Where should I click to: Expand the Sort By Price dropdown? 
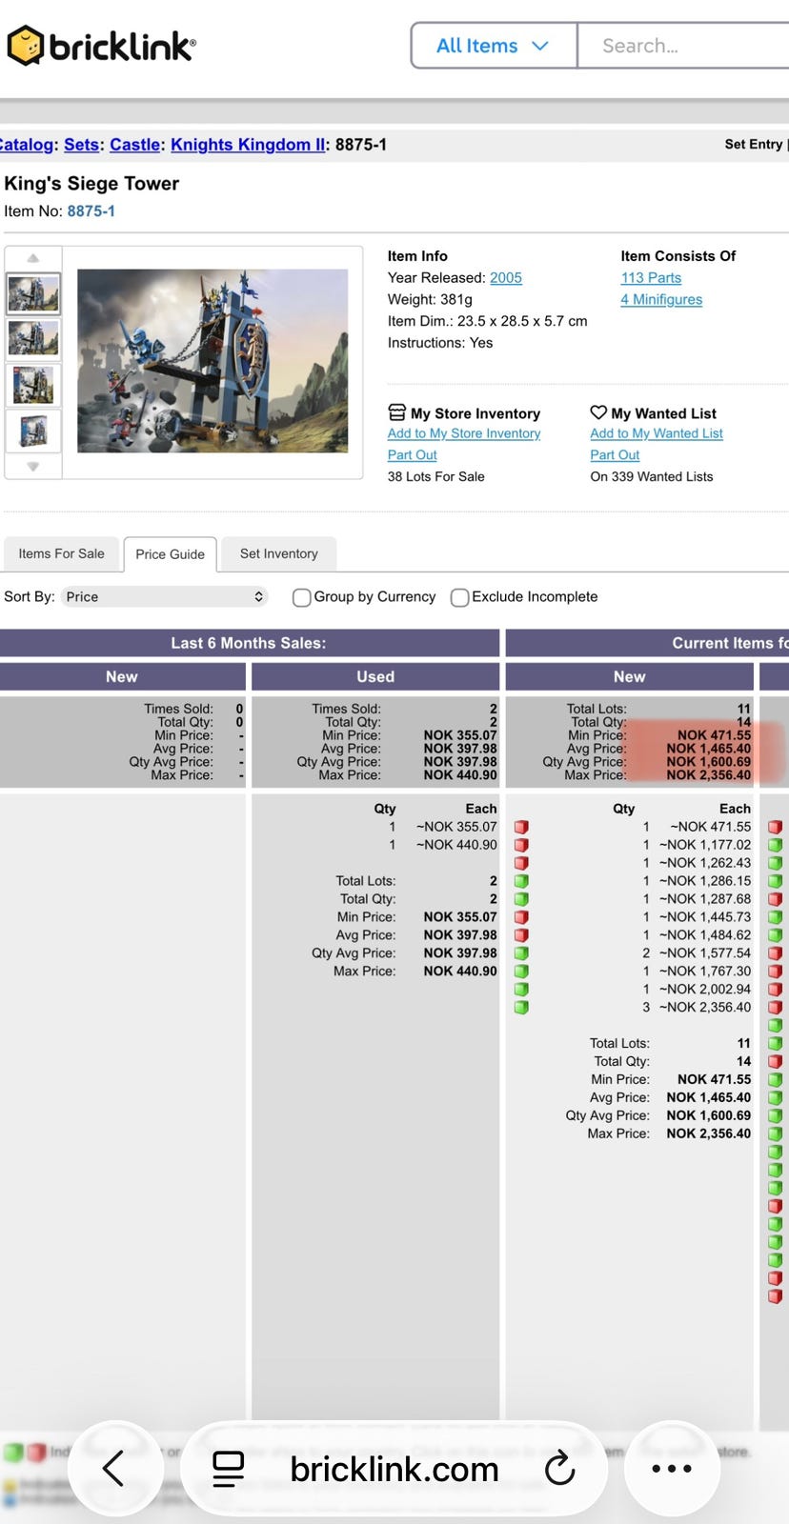(164, 597)
